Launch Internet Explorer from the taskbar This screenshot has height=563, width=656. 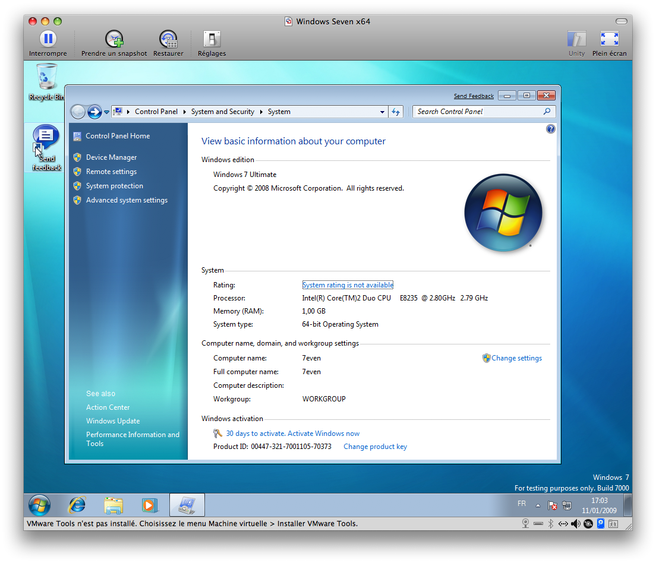[77, 505]
